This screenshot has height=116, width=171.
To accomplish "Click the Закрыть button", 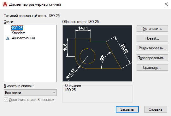I will point(127,109).
